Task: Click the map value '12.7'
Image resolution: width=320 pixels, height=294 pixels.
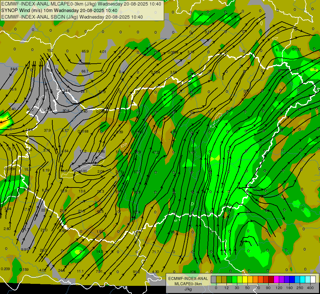Action: coord(10,149)
